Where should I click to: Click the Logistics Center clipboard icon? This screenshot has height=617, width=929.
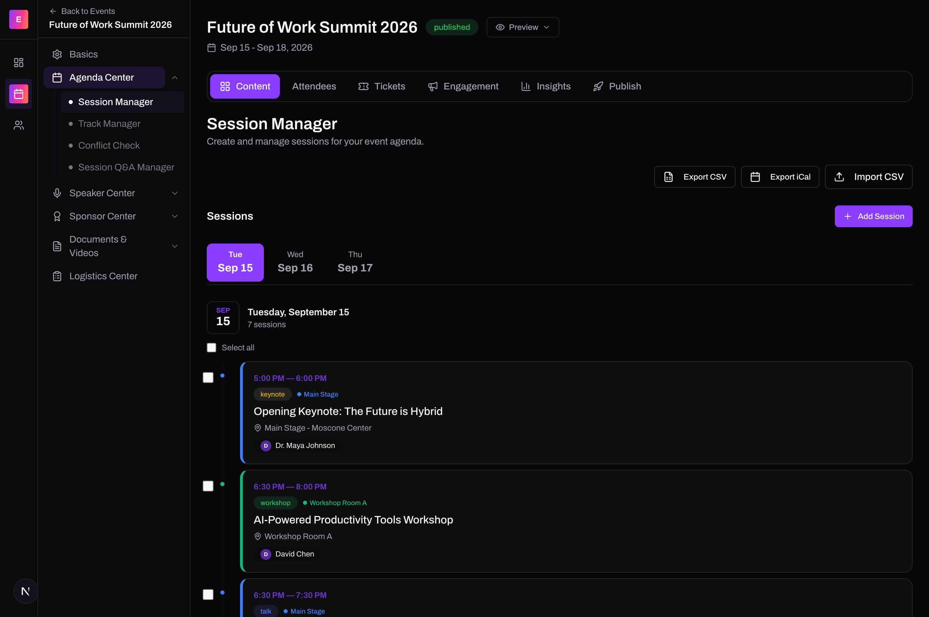57,276
